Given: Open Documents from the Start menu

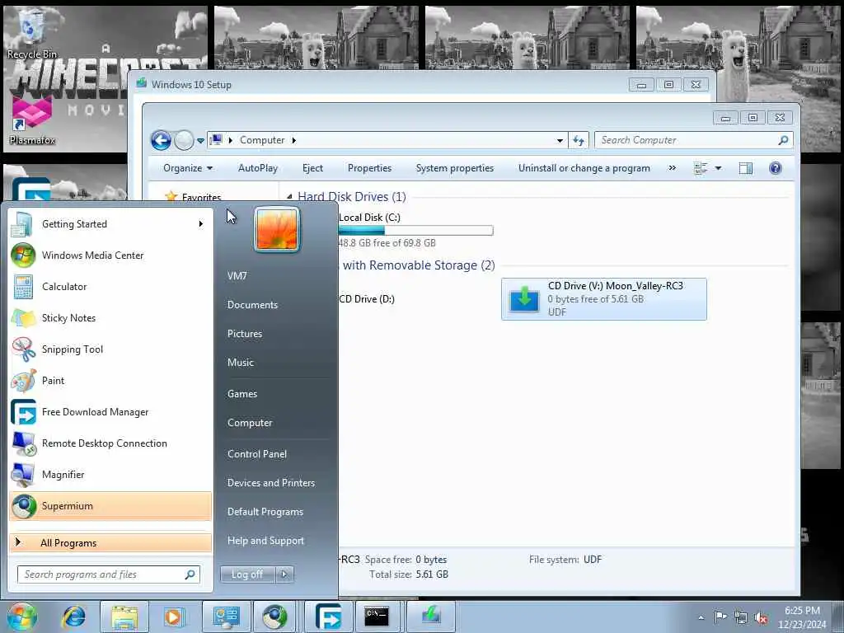Looking at the screenshot, I should (x=252, y=305).
